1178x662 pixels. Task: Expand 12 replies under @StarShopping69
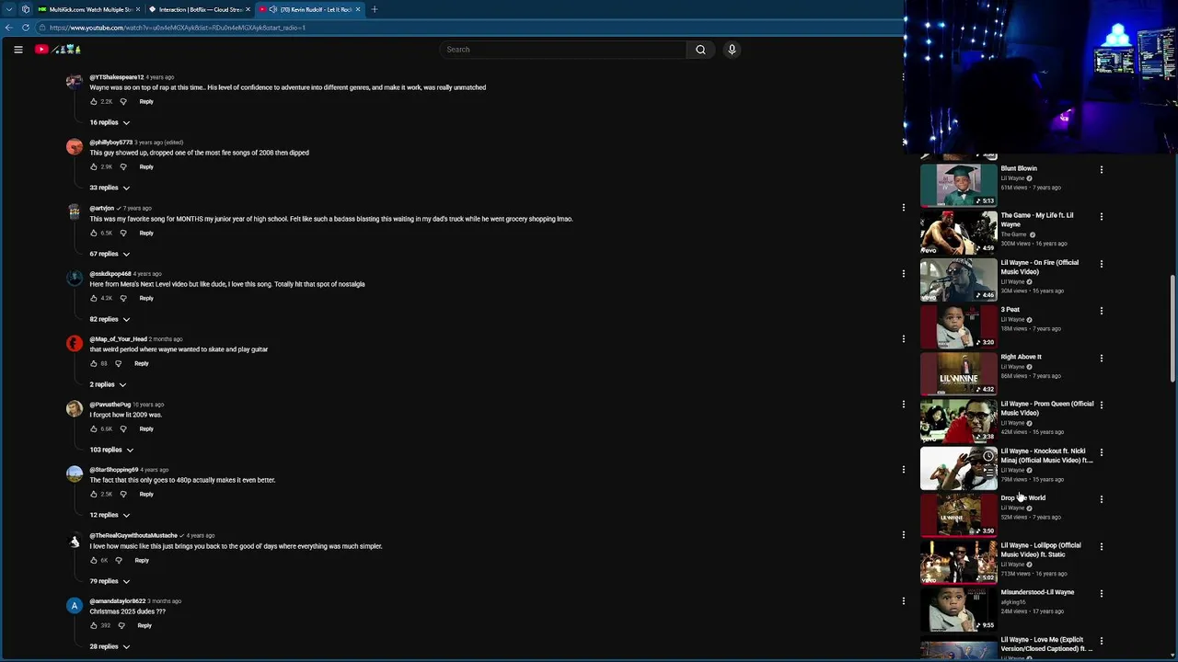(x=110, y=515)
